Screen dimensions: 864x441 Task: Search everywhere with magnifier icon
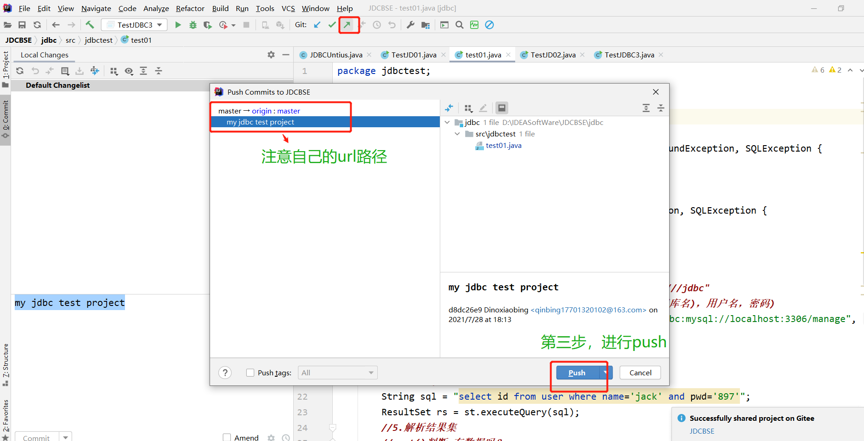pos(460,25)
